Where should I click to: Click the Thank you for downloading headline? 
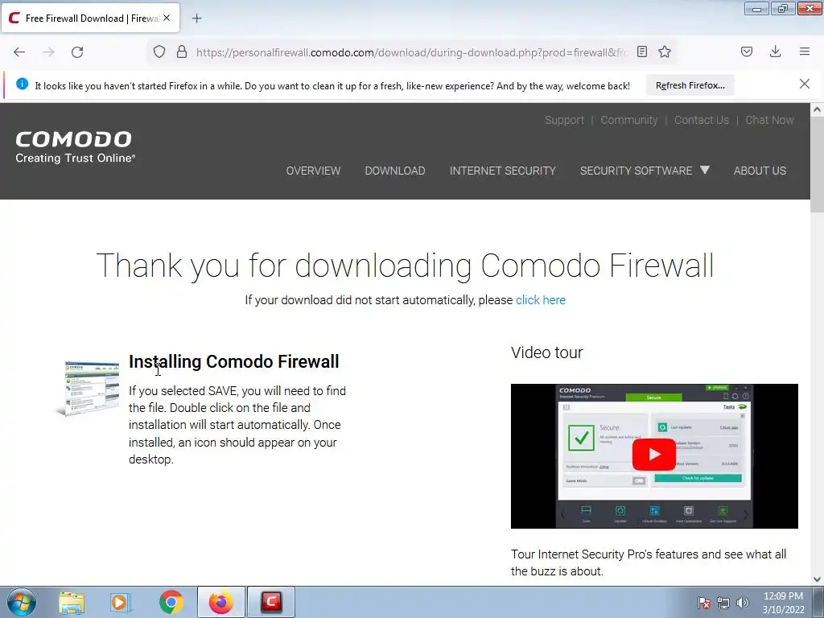[x=406, y=266]
